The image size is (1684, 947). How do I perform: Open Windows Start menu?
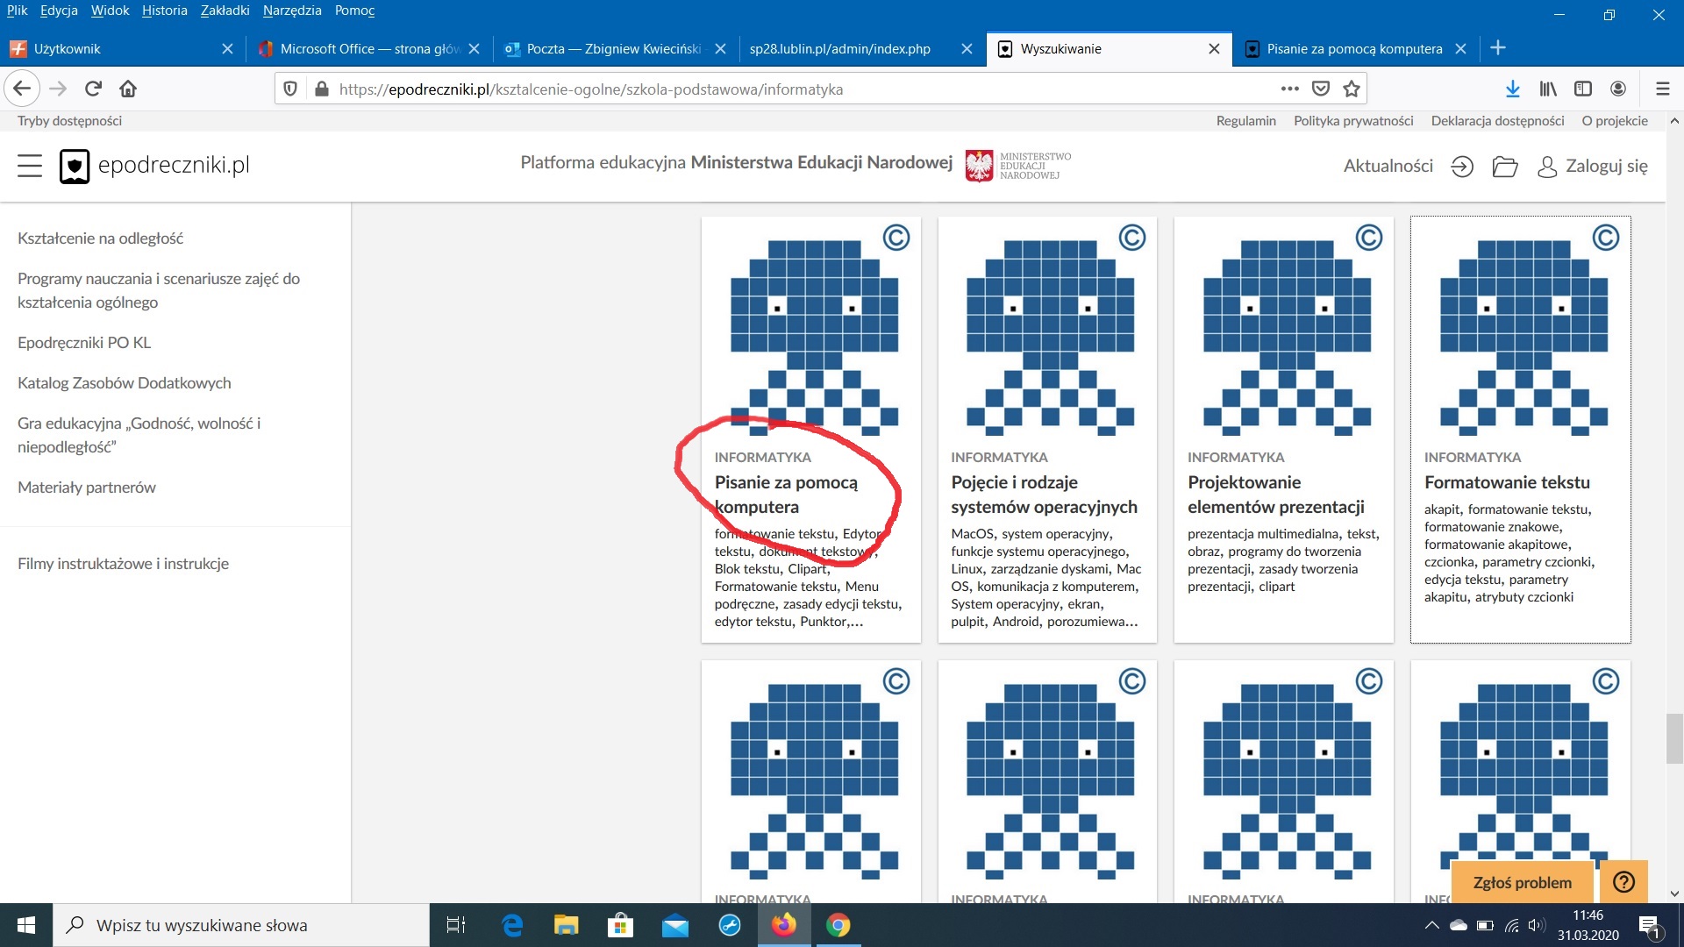pos(26,925)
